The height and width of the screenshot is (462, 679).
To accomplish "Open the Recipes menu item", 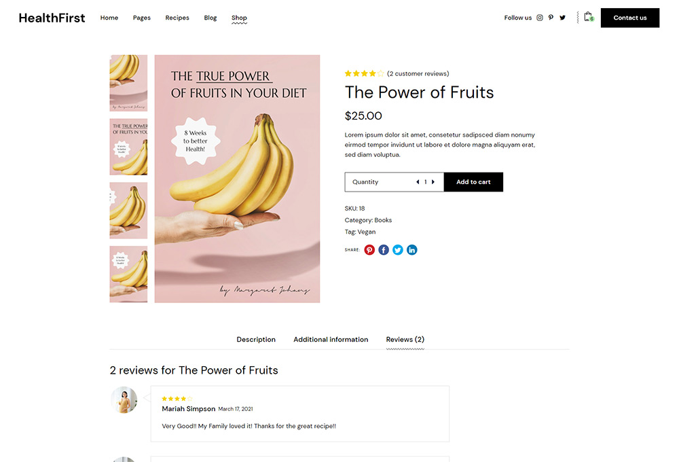I will tap(177, 18).
